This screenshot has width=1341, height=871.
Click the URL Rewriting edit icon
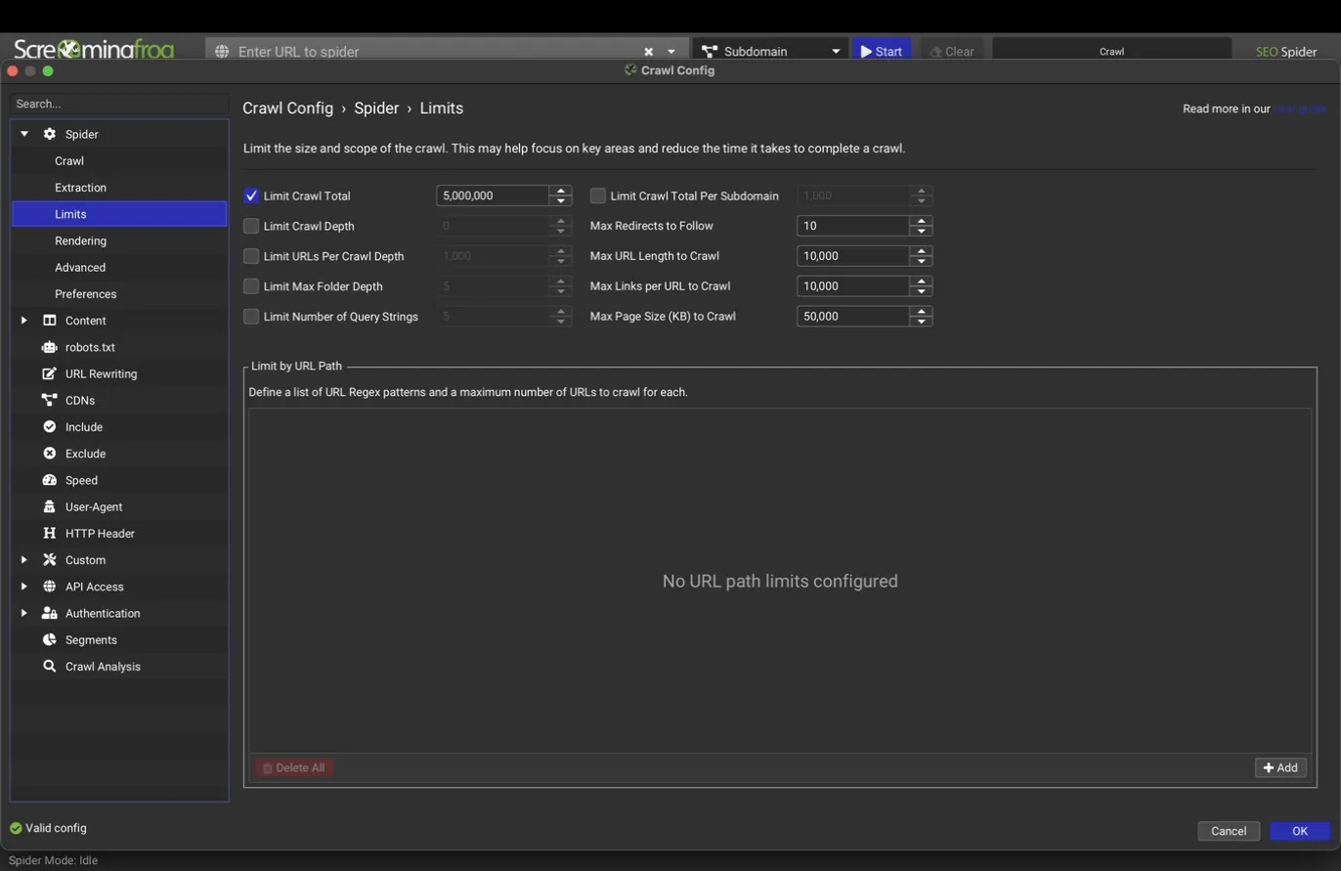(x=49, y=373)
